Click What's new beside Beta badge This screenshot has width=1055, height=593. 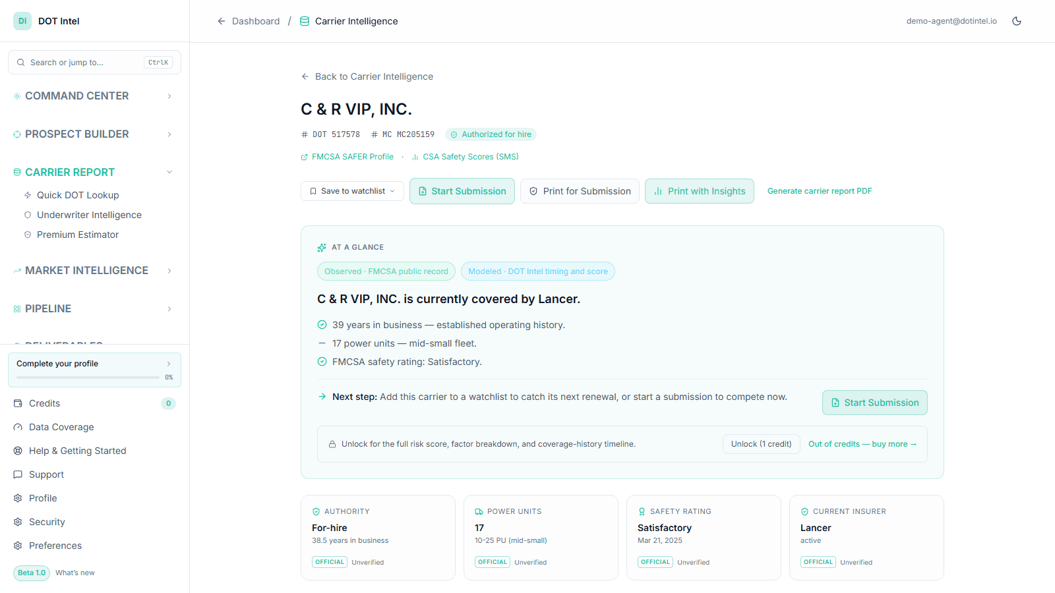coord(75,573)
